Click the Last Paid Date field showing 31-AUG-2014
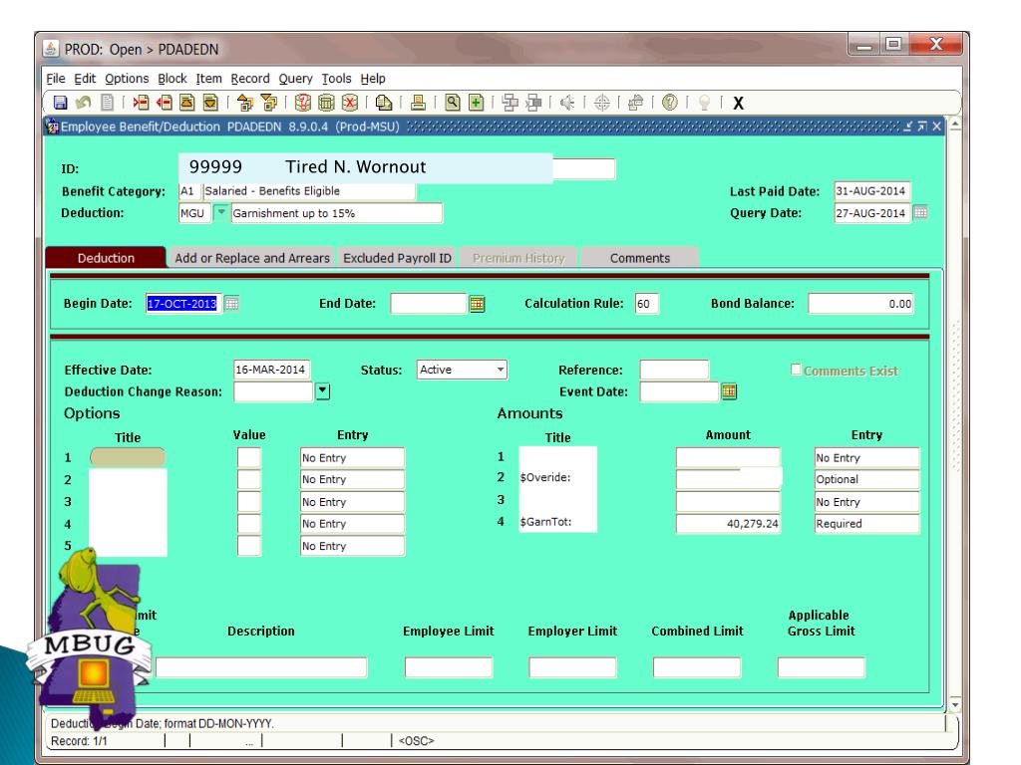The image size is (1021, 765). [x=871, y=191]
